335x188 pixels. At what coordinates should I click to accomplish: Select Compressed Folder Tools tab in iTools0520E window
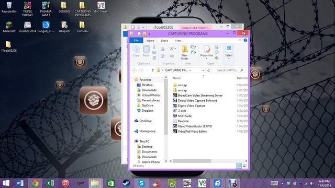pyautogui.click(x=195, y=28)
